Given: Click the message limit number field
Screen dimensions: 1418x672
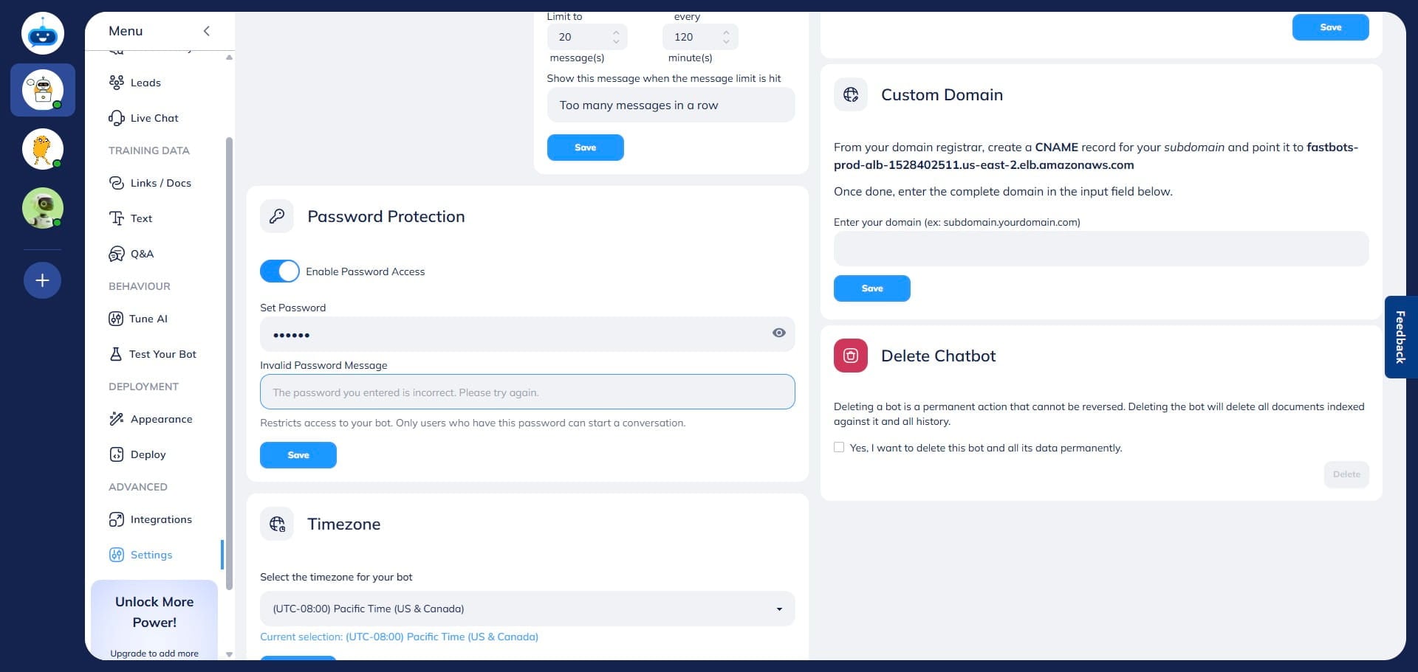Looking at the screenshot, I should click(587, 37).
